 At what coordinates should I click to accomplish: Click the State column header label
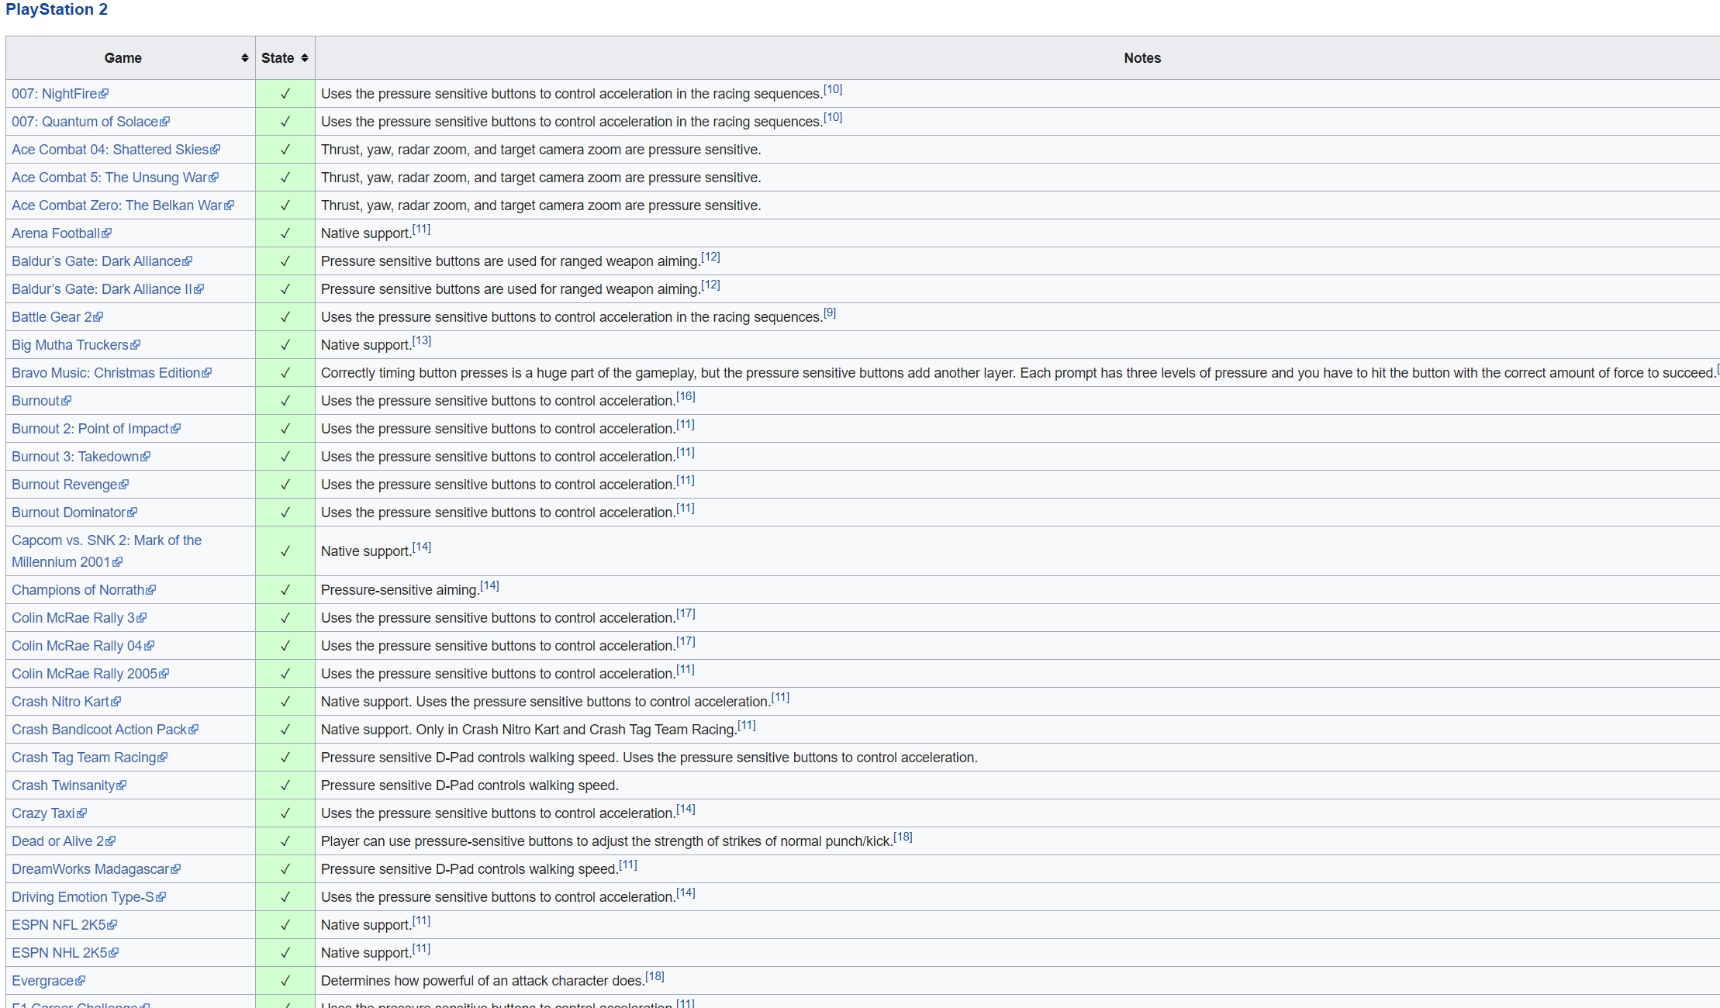coord(278,58)
